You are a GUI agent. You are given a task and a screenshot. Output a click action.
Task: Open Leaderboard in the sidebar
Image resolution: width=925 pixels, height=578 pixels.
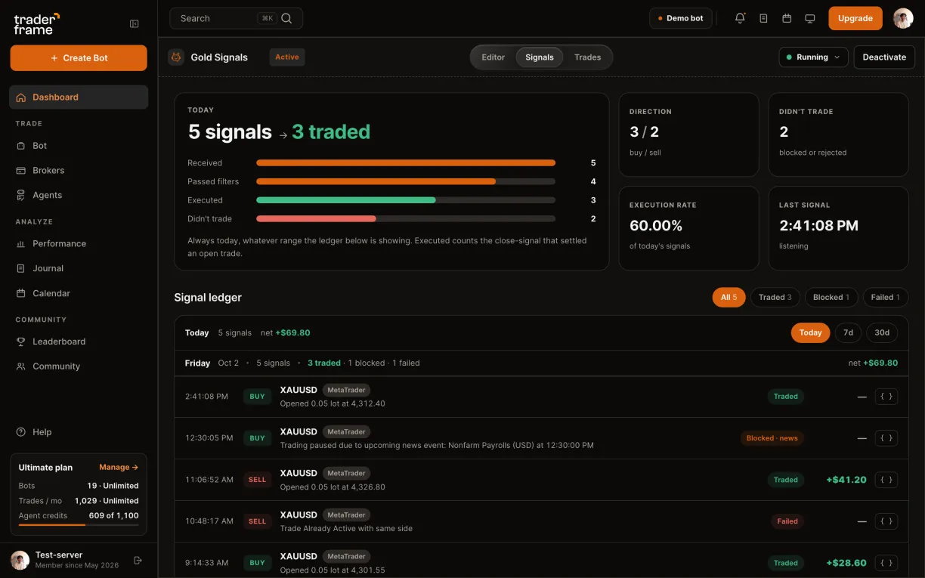[x=79, y=342]
